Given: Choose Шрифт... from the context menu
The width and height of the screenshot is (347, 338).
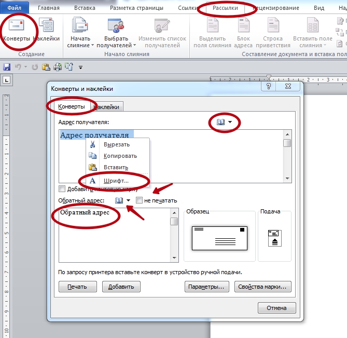Looking at the screenshot, I should (116, 180).
